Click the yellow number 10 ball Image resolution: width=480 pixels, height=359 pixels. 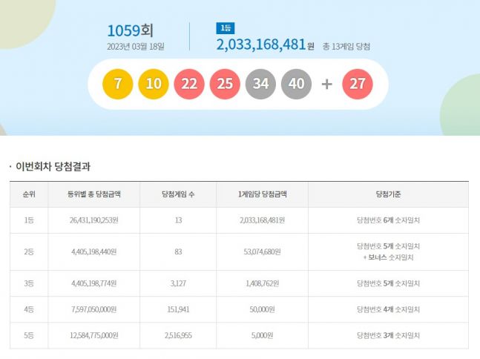[154, 84]
